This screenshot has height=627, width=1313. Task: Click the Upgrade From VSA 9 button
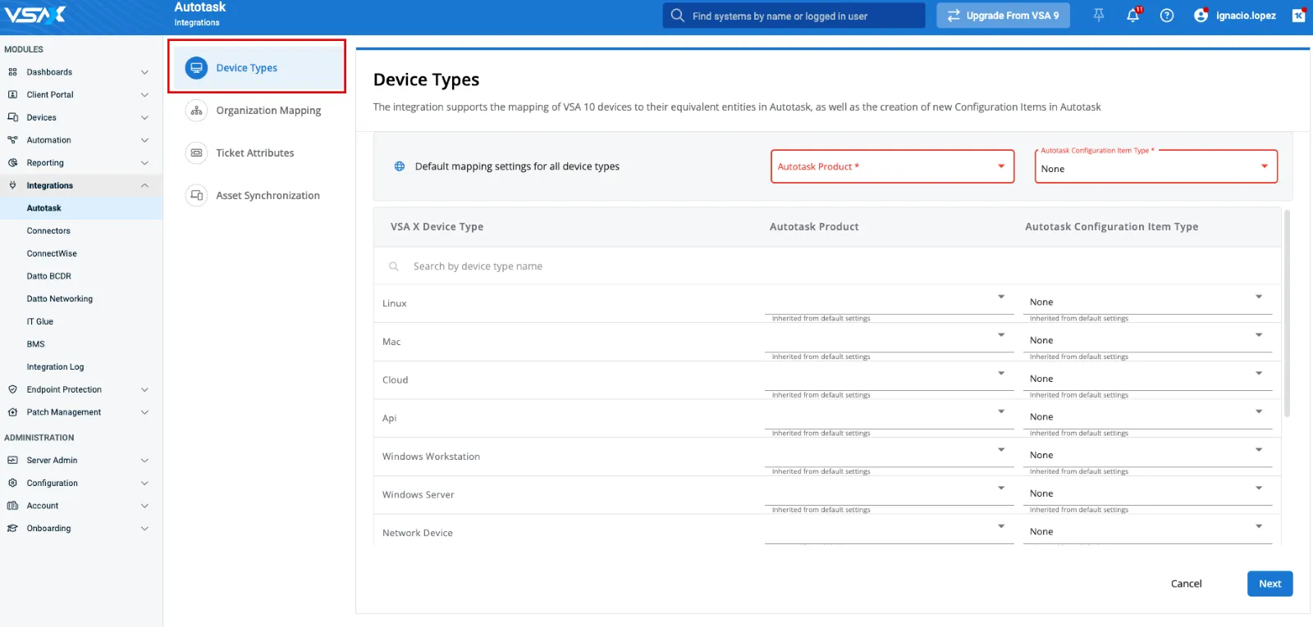tap(1003, 16)
